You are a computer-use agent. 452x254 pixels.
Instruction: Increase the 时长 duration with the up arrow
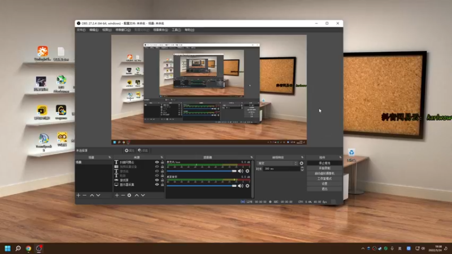tap(302, 168)
